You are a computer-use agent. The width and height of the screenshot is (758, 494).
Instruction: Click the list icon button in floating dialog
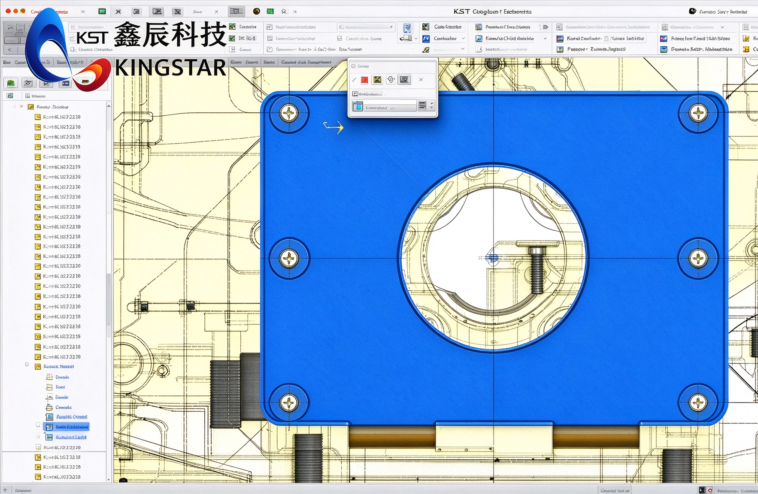point(422,105)
